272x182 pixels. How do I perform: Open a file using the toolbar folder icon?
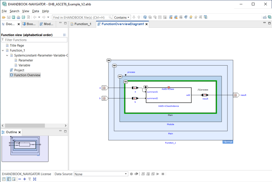tap(4, 17)
